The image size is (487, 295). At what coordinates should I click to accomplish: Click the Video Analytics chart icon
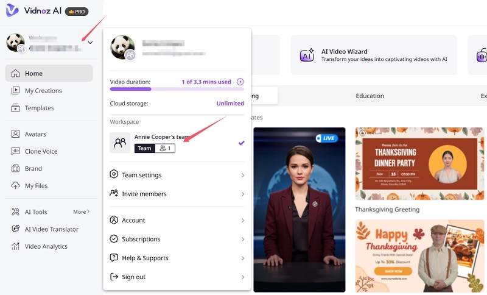tap(15, 246)
